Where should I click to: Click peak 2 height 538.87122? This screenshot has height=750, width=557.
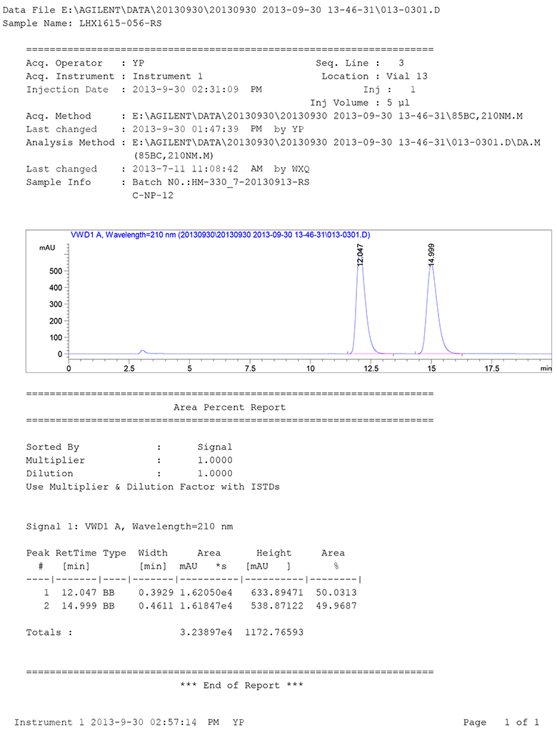click(x=277, y=606)
